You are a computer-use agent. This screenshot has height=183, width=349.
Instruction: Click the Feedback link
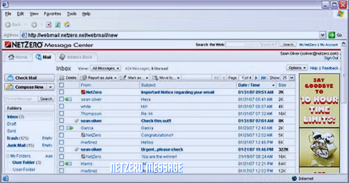tap(330, 68)
